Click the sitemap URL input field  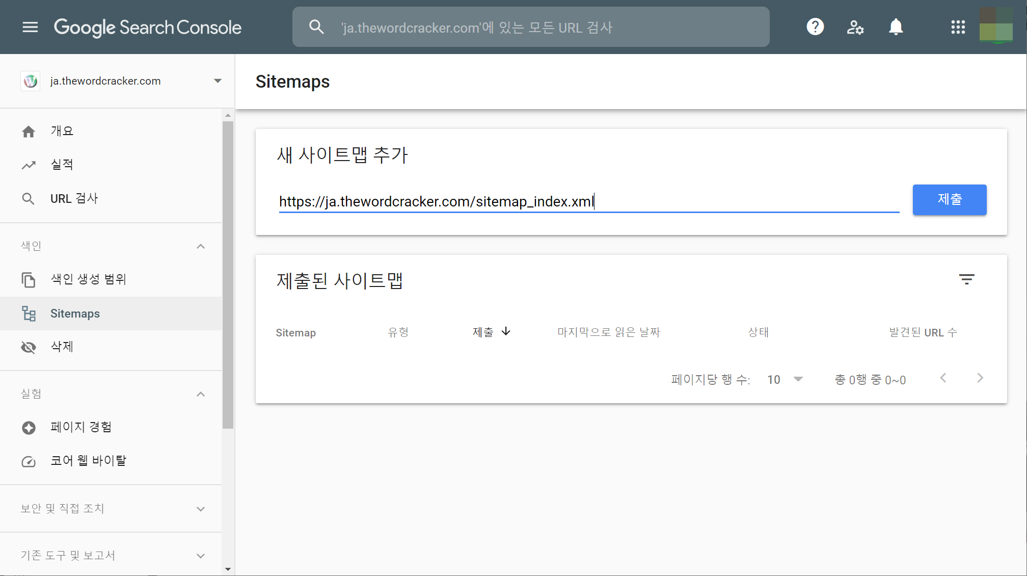click(588, 201)
